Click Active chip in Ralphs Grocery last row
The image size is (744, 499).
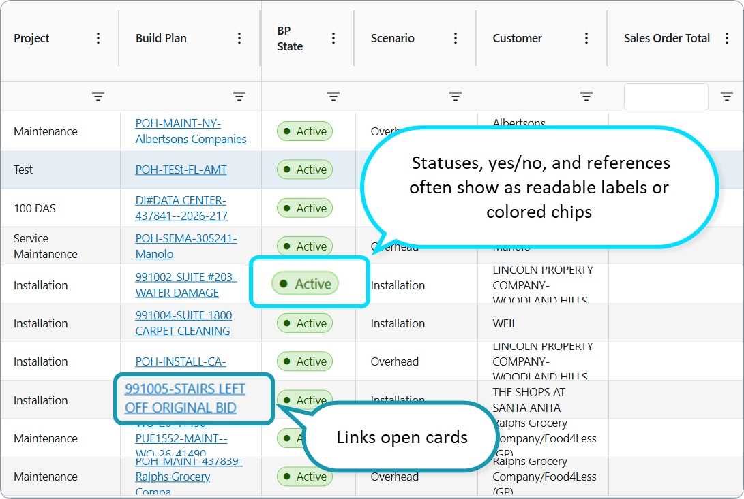tap(305, 477)
